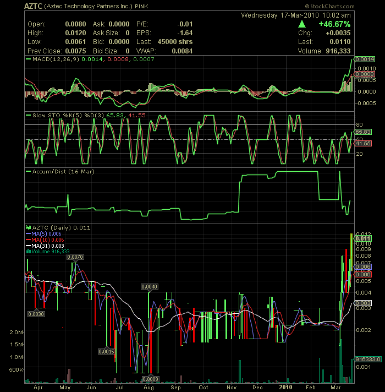Click the 2.0M volume axis label

tap(16, 332)
